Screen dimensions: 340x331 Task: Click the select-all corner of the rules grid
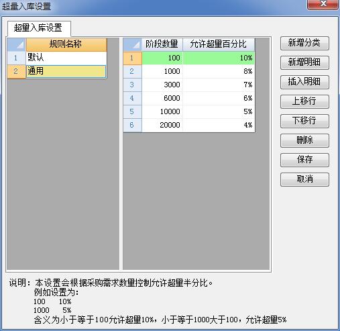[17, 44]
